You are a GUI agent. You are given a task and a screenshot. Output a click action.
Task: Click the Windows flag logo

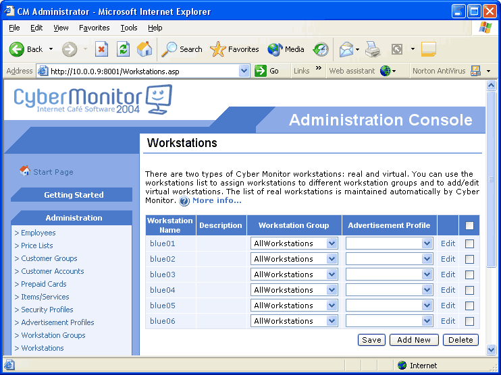pyautogui.click(x=485, y=28)
